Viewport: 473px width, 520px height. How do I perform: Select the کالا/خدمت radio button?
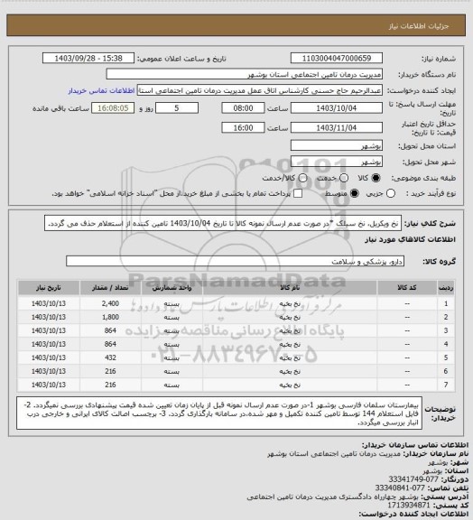coord(302,178)
